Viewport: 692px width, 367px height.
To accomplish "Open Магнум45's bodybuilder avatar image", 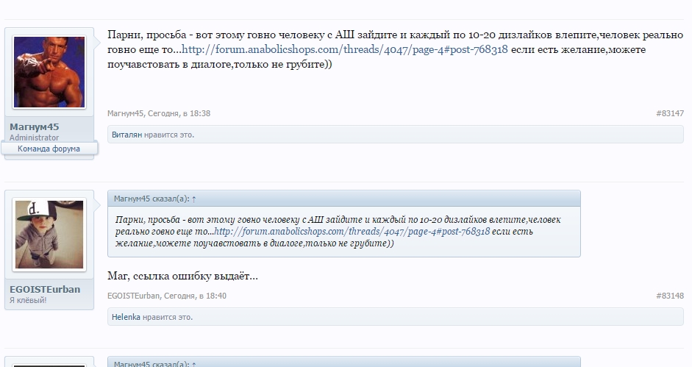I will (49, 72).
